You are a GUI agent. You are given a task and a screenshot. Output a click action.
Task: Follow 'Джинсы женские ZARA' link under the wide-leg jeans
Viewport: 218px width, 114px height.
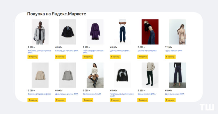coord(175,94)
